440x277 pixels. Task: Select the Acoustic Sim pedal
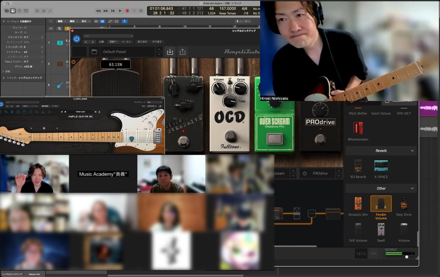[x=358, y=207]
